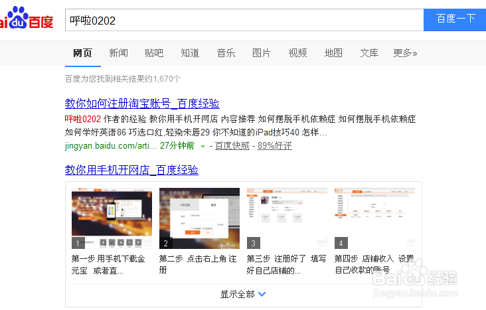
Task: Click caption 第四步 店铺收入 设置
Action: click(x=374, y=264)
